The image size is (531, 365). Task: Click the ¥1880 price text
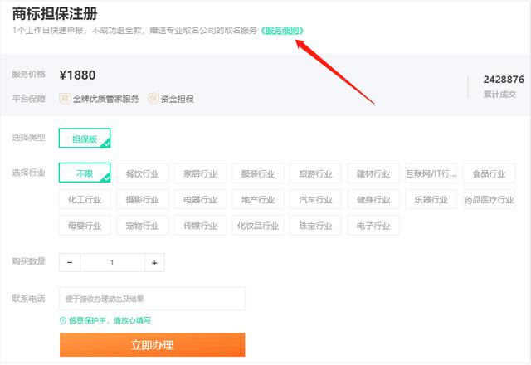coord(77,75)
